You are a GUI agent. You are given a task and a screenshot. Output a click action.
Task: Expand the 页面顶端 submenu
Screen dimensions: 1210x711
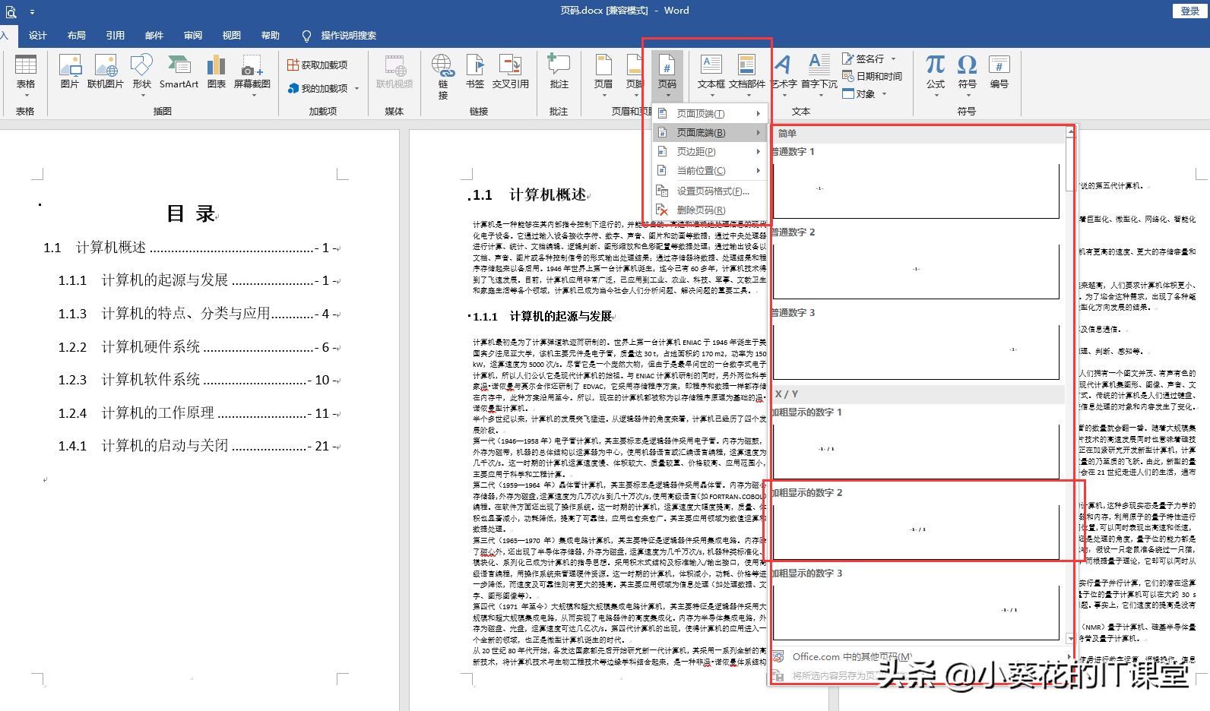(710, 113)
